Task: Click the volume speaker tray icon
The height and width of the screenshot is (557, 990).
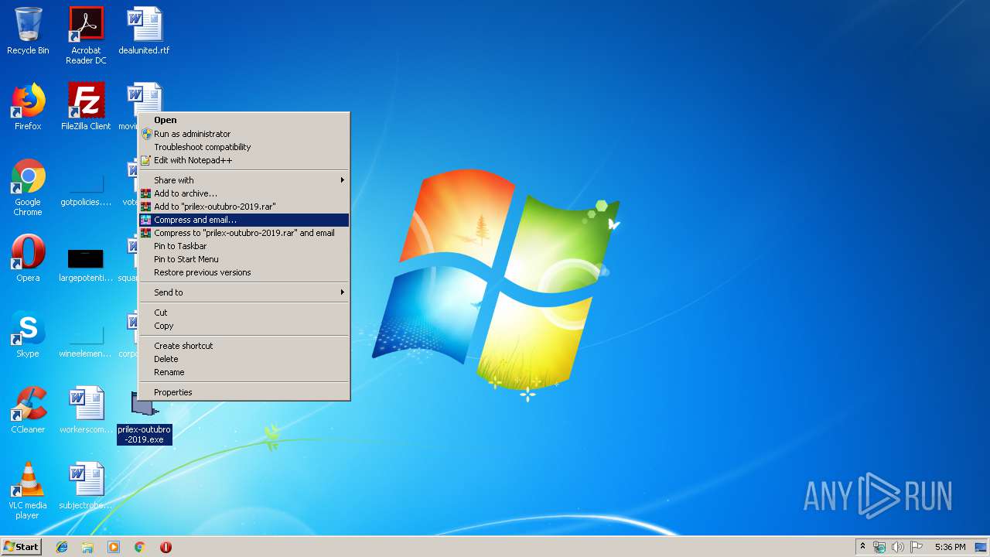Action: (898, 547)
